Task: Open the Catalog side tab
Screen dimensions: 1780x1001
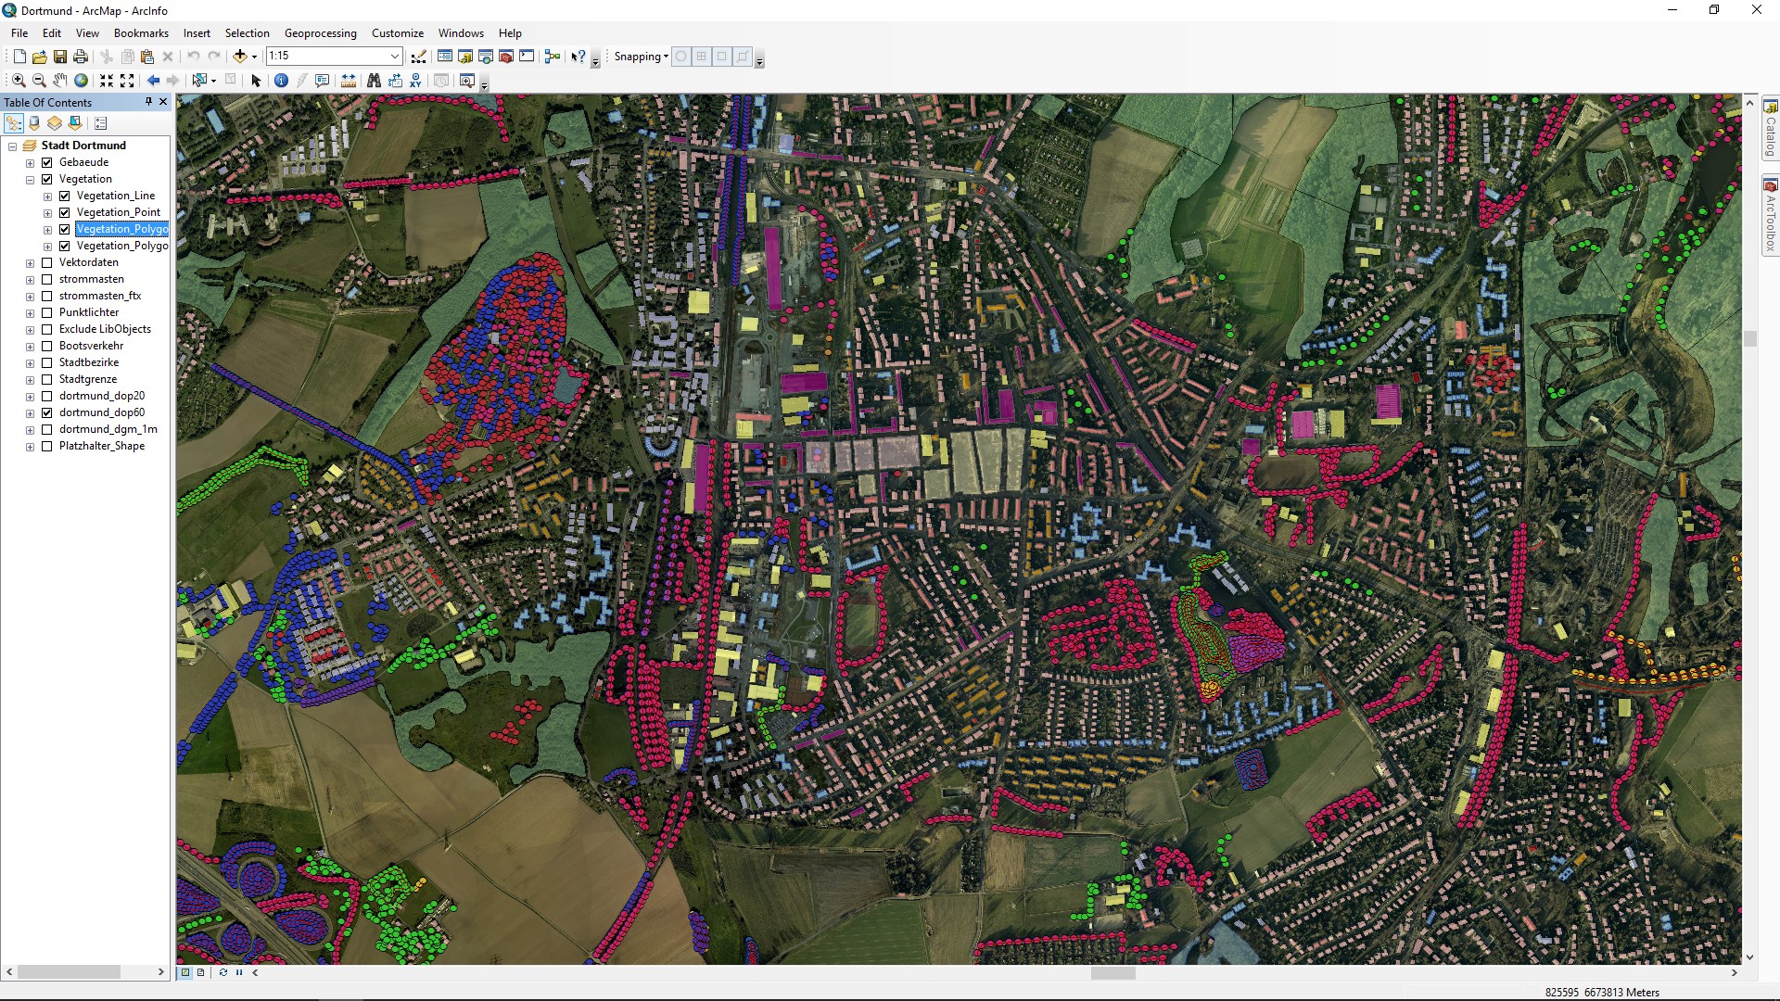Action: [1770, 129]
